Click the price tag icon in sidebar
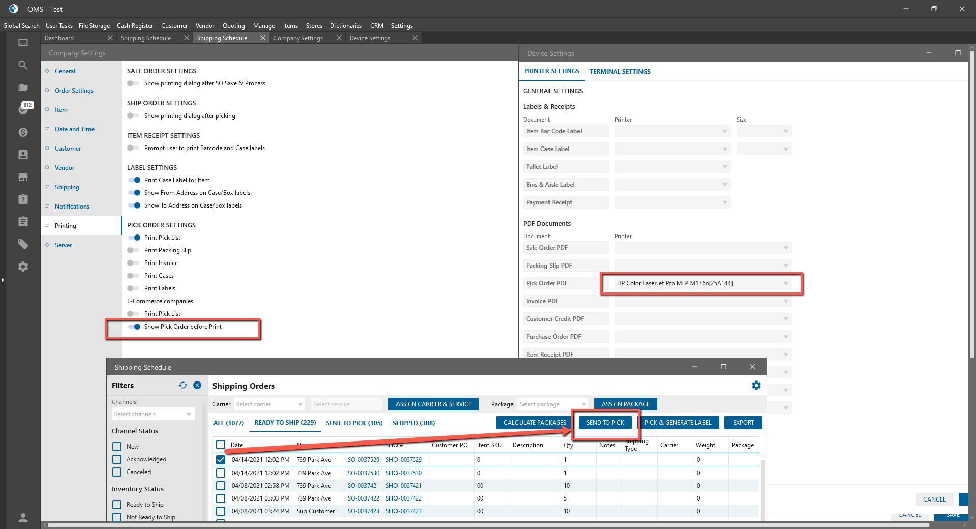 tap(23, 244)
